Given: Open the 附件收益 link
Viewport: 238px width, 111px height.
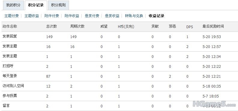Looking at the screenshot, I should (x=72, y=16).
